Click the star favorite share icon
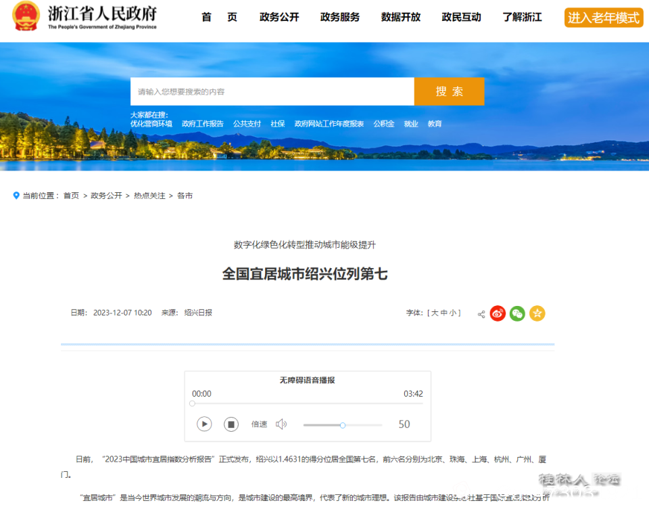 coord(537,313)
